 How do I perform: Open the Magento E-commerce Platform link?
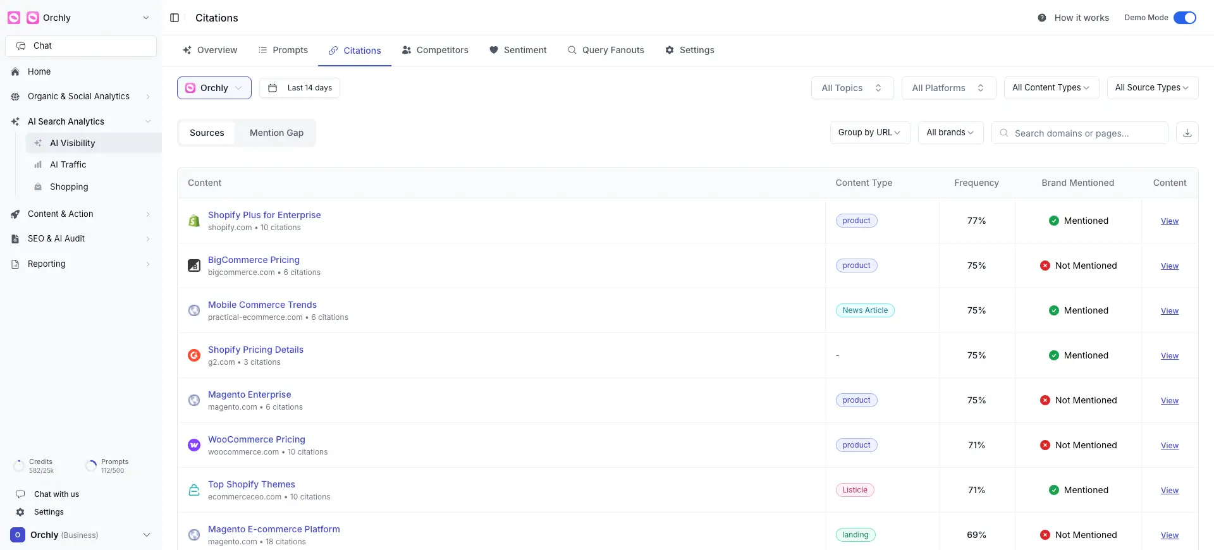click(274, 529)
